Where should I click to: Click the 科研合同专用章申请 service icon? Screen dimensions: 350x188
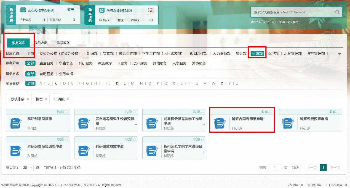coord(220,123)
